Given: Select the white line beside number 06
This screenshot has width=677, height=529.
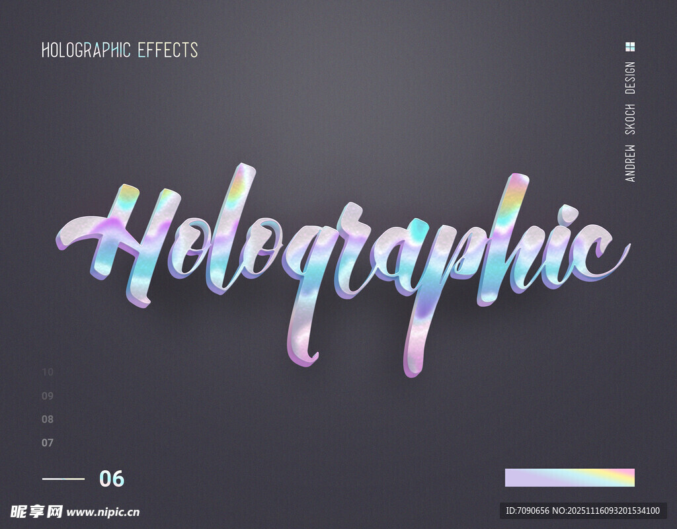Looking at the screenshot, I should (63, 479).
